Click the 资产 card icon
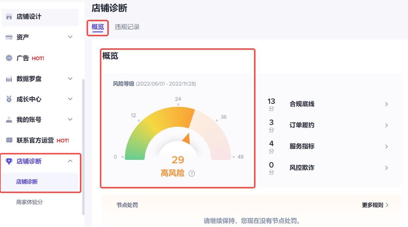This screenshot has height=227, width=408. click(9, 37)
